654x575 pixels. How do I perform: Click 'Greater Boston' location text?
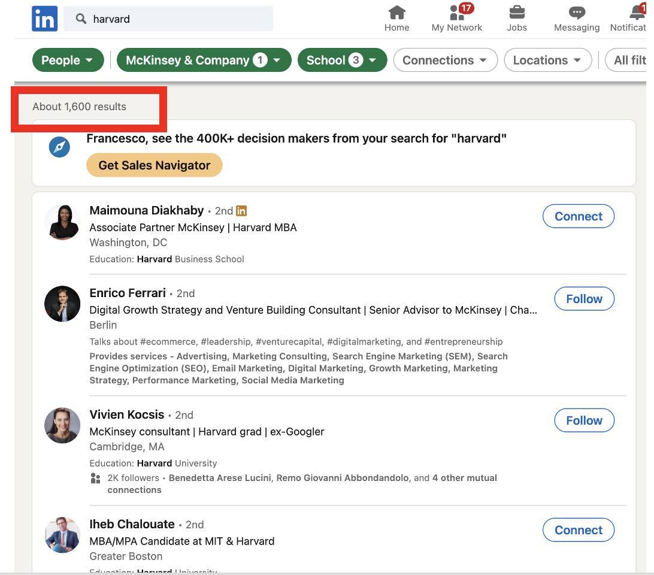coord(126,556)
